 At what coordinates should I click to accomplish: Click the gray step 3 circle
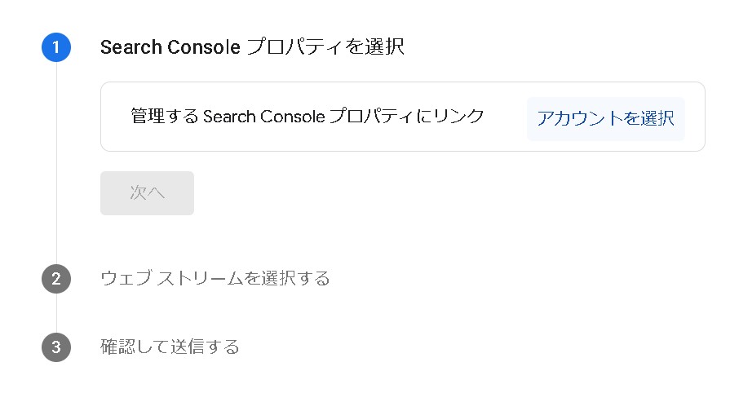[55, 347]
